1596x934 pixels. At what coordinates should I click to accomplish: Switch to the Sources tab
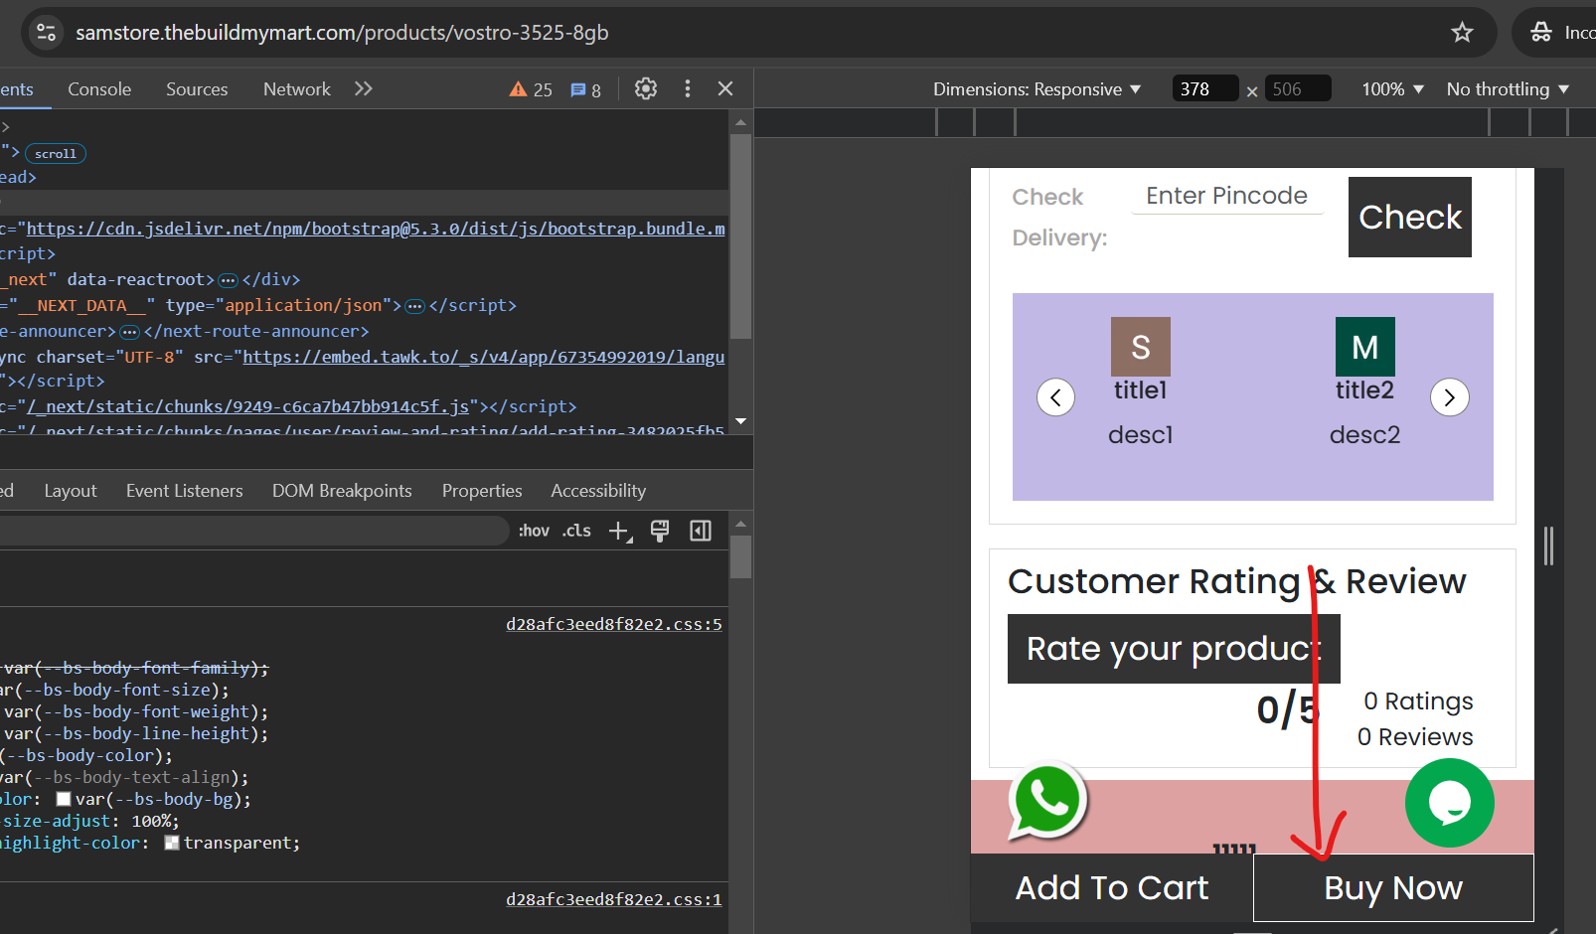[197, 89]
